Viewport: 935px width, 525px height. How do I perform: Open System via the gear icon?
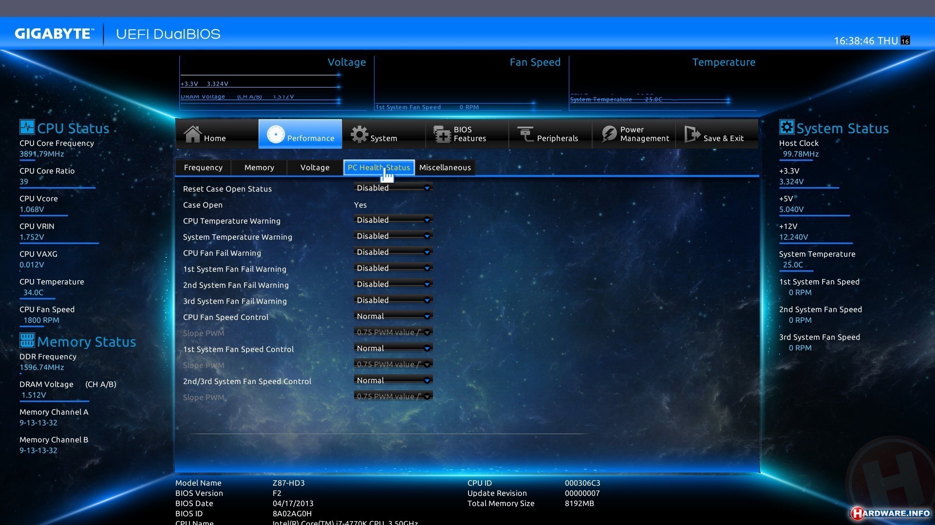tap(359, 135)
